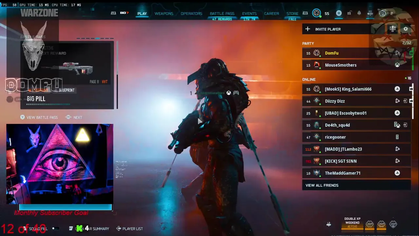Click PlayStation icon on Escoobytwo01 row
This screenshot has width=419, height=236.
pyautogui.click(x=397, y=113)
